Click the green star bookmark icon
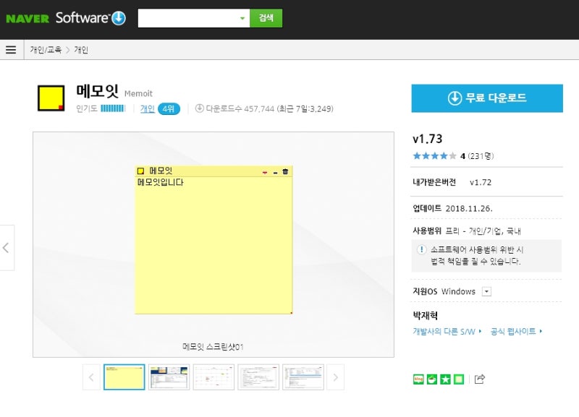This screenshot has height=417, width=579. pos(445,379)
